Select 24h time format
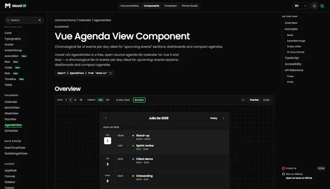Screen dimensions: 330x189 101,100
